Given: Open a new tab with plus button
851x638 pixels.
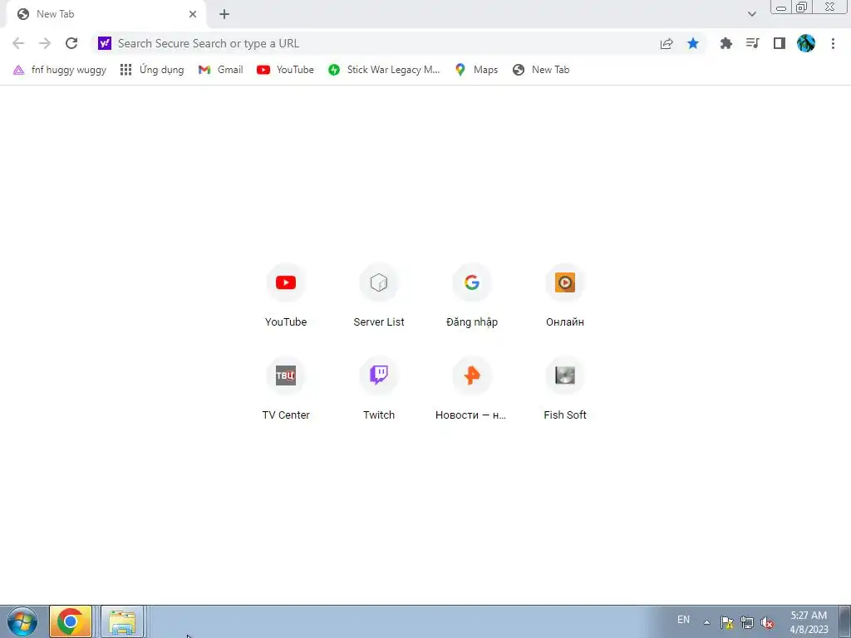Looking at the screenshot, I should click(224, 14).
